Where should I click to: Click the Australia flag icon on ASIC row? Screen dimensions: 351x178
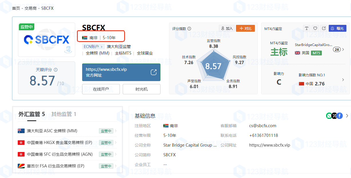coord(21,131)
